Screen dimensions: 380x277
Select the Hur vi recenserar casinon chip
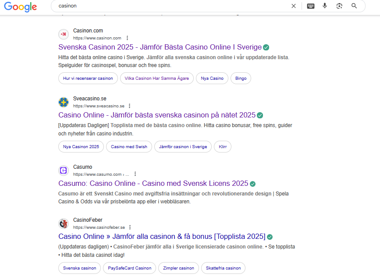tap(88, 78)
